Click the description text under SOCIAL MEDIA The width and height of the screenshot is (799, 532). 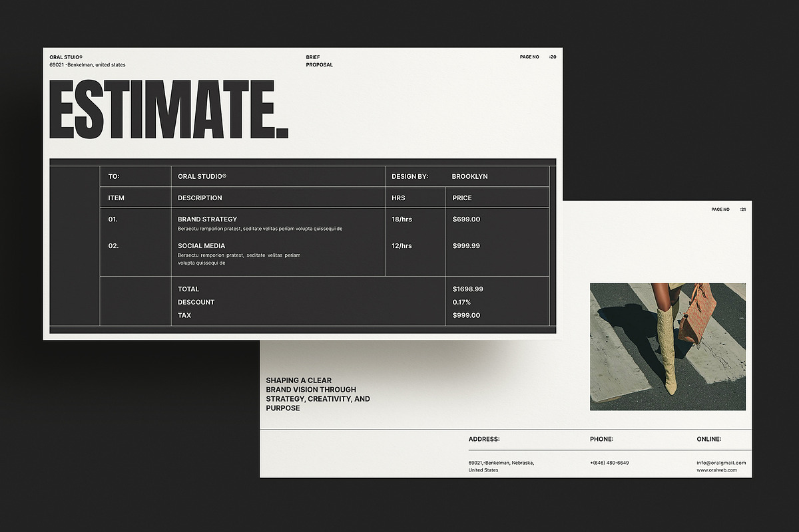point(239,259)
